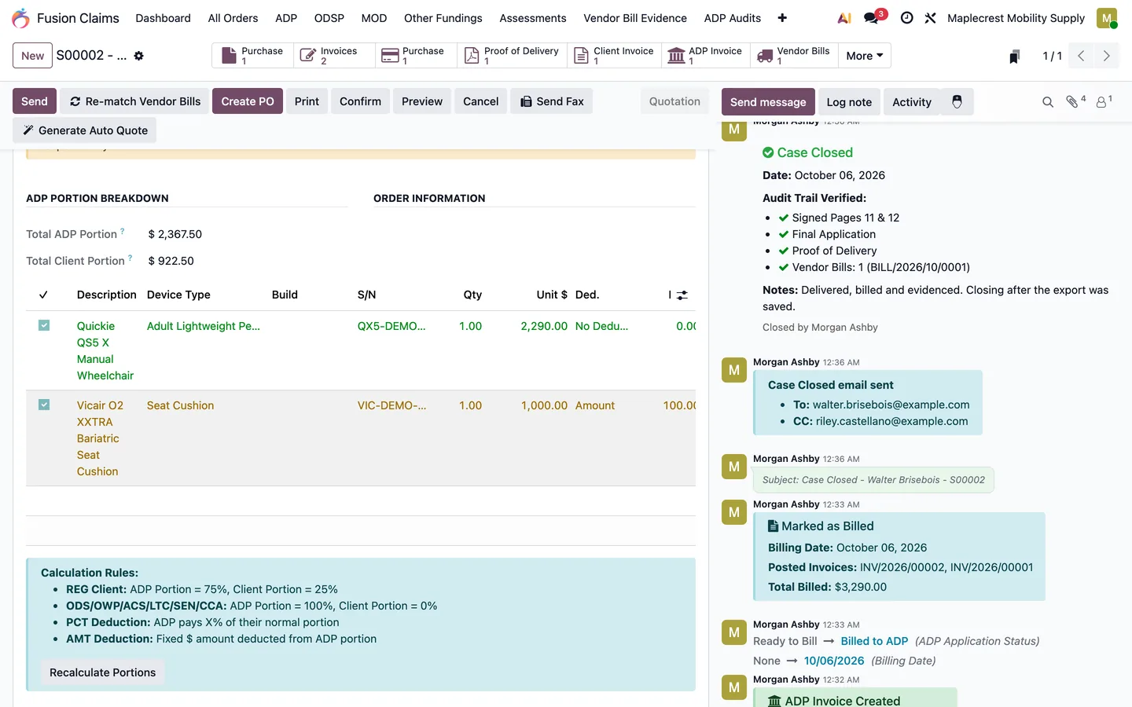Viewport: 1132px width, 707px height.
Task: Click the Generate Auto Quote button
Action: coord(85,130)
